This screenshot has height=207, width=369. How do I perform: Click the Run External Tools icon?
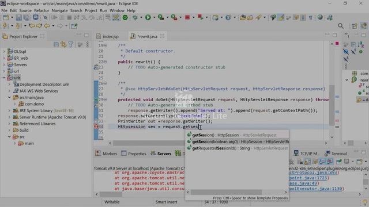pos(174,17)
